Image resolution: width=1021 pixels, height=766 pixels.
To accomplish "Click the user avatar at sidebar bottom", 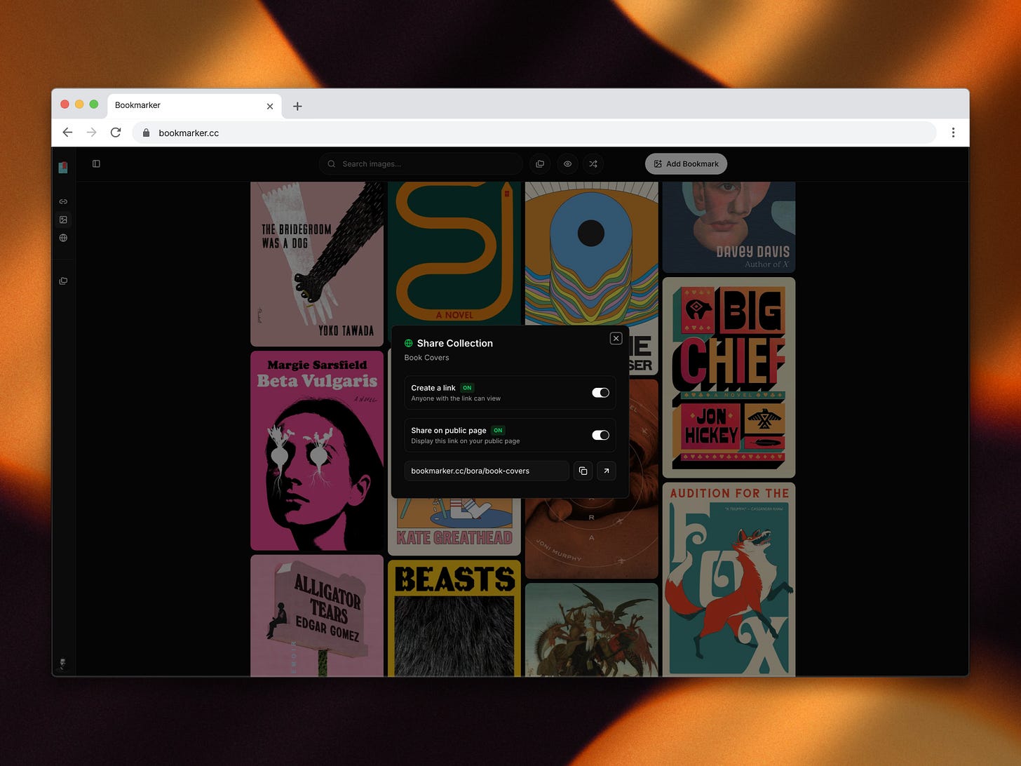I will pyautogui.click(x=63, y=663).
